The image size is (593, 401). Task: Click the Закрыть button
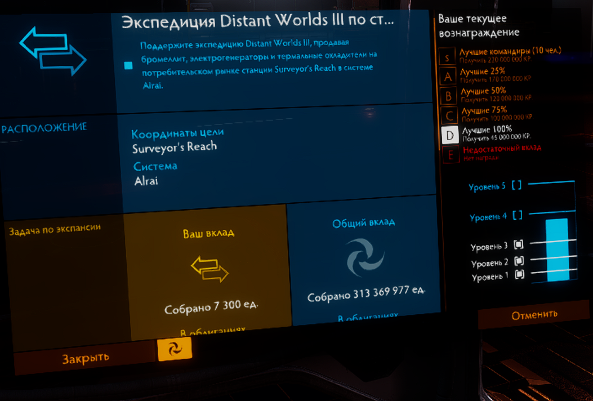tap(84, 359)
